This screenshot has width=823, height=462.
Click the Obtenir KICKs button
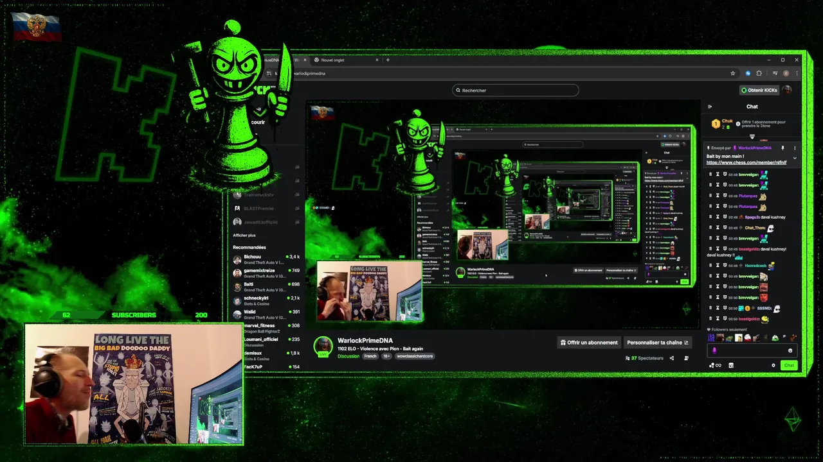(761, 90)
